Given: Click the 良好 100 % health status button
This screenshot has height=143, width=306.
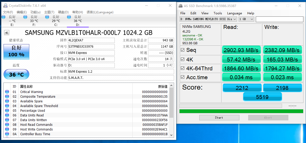Looking at the screenshot, I should click(x=16, y=52).
